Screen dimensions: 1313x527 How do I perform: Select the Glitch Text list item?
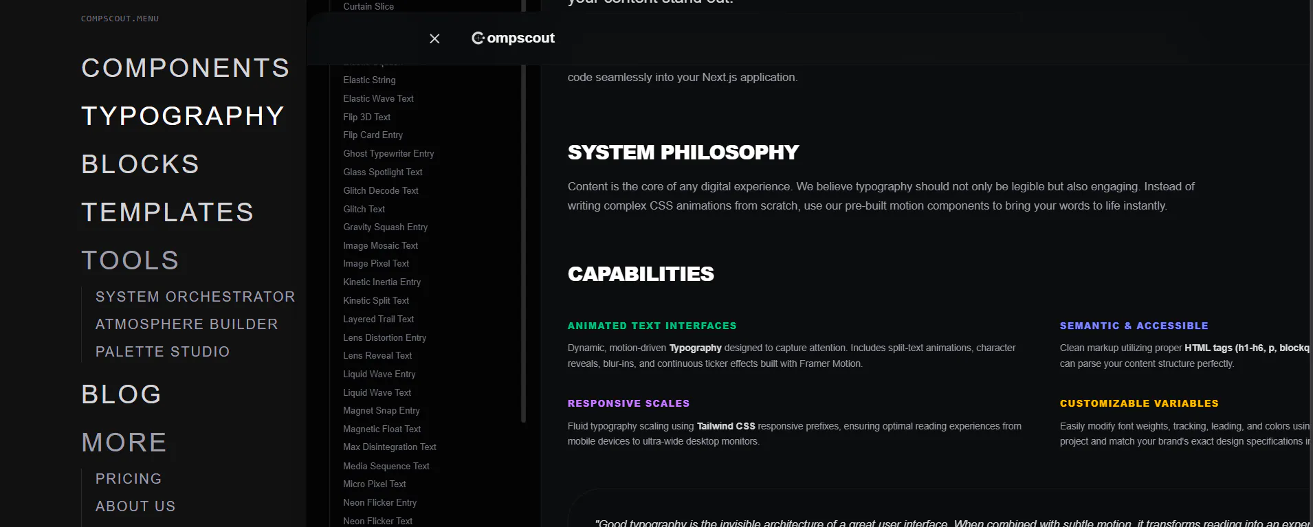click(364, 210)
